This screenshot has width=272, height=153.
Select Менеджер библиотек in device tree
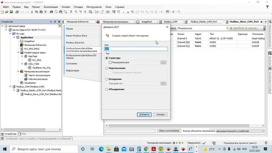pyautogui.click(x=35, y=45)
